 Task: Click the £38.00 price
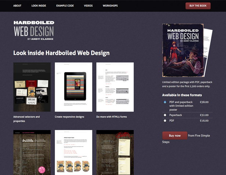[204, 102]
